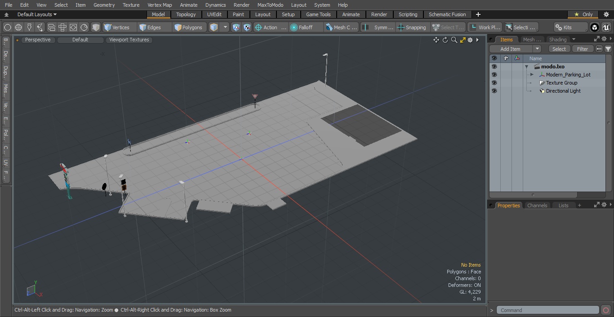Select the pen tool icon
Image resolution: width=614 pixels, height=317 pixels.
(29, 27)
